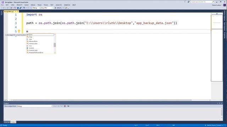Image resolution: width=227 pixels, height=127 pixels.
Task: Select the MemoryError completion item
Action: pos(40,41)
